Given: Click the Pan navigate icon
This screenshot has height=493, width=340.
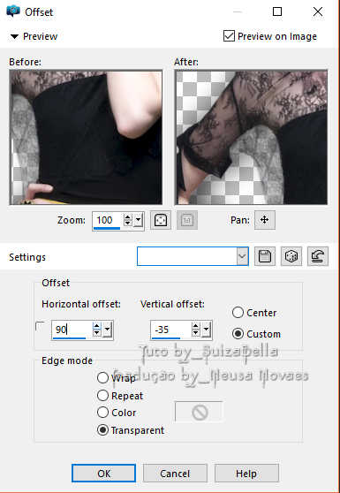Looking at the screenshot, I should pyautogui.click(x=265, y=220).
